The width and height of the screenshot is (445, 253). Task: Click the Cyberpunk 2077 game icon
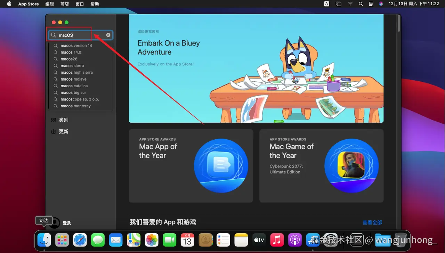click(351, 166)
